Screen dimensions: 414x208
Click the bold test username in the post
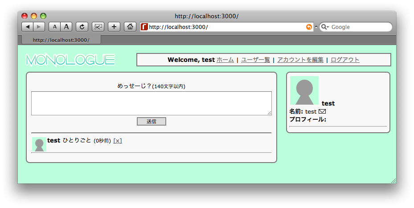(53, 140)
